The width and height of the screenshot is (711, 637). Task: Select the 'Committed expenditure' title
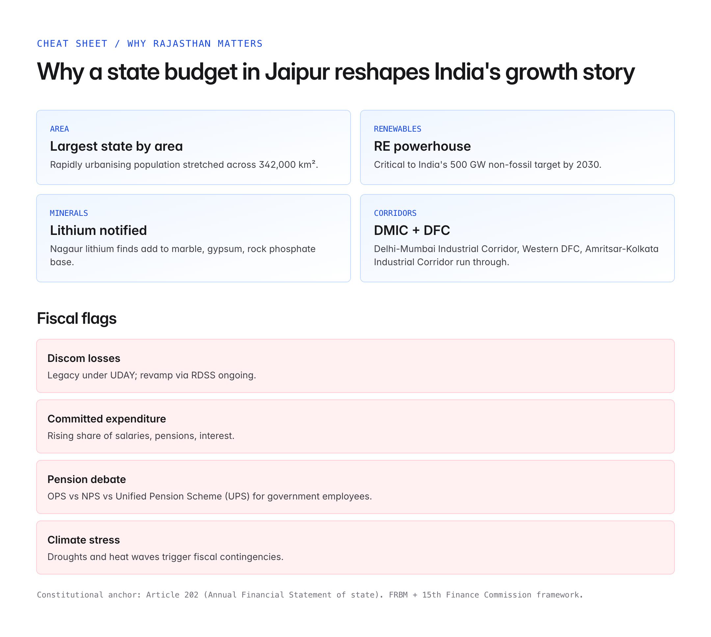[107, 419]
